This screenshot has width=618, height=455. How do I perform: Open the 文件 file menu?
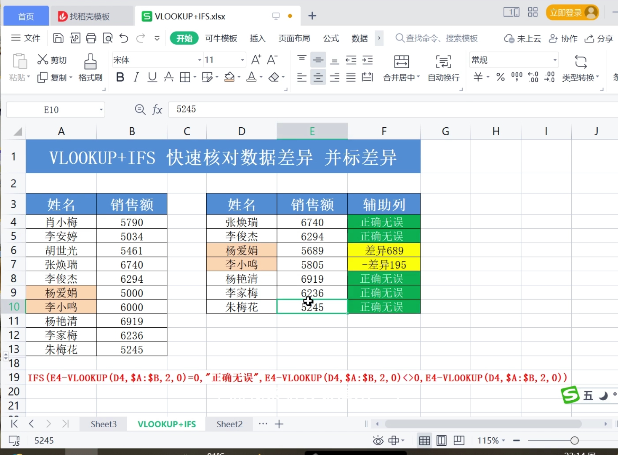coord(26,38)
